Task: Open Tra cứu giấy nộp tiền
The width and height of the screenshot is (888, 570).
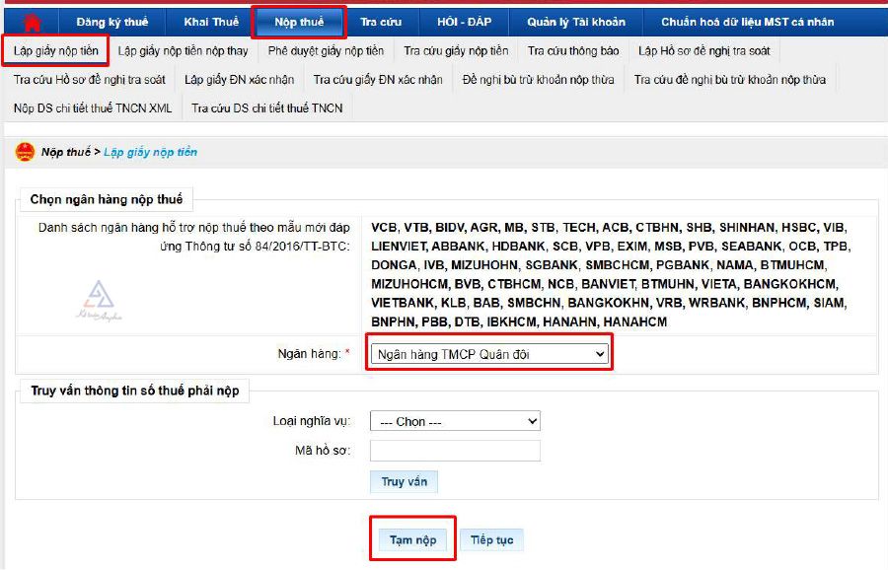Action: coord(456,51)
